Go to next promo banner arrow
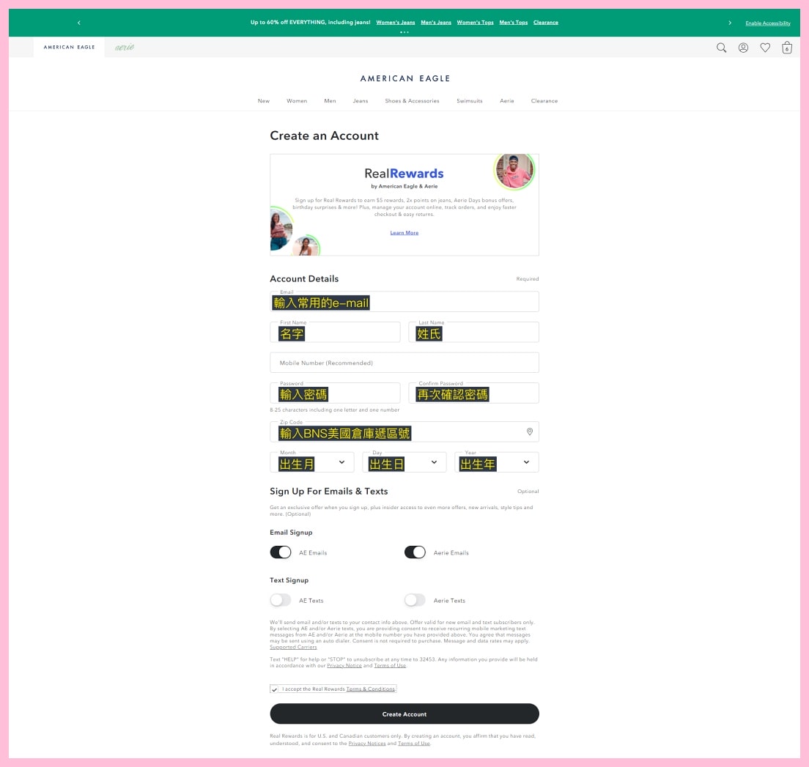 click(730, 23)
